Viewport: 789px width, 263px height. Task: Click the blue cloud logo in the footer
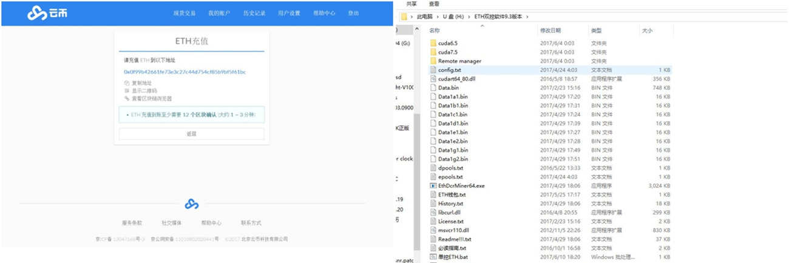[x=192, y=204]
